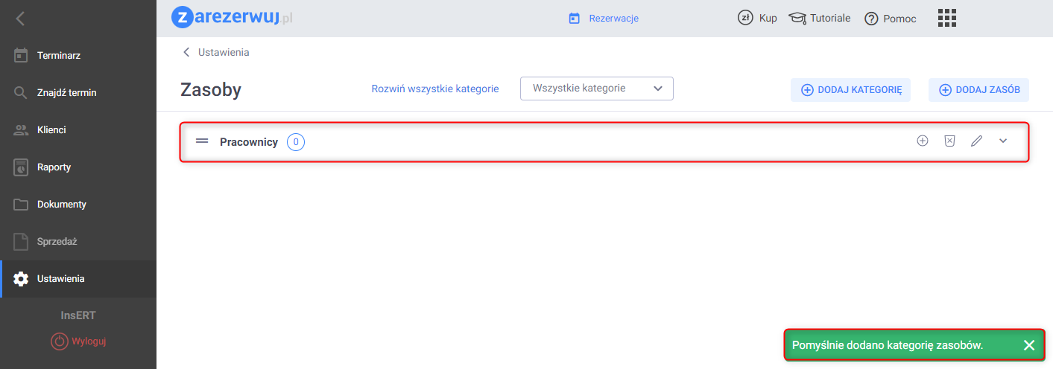This screenshot has height=369, width=1053.
Task: Click the Pracownicy resource count badge
Action: click(x=296, y=141)
